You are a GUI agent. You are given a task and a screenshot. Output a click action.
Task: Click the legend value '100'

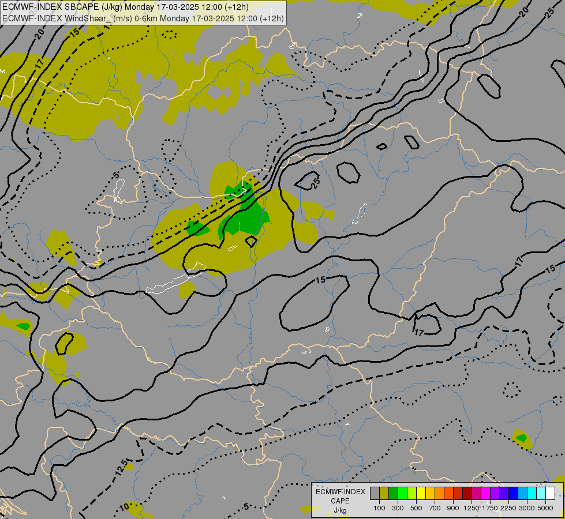(379, 508)
